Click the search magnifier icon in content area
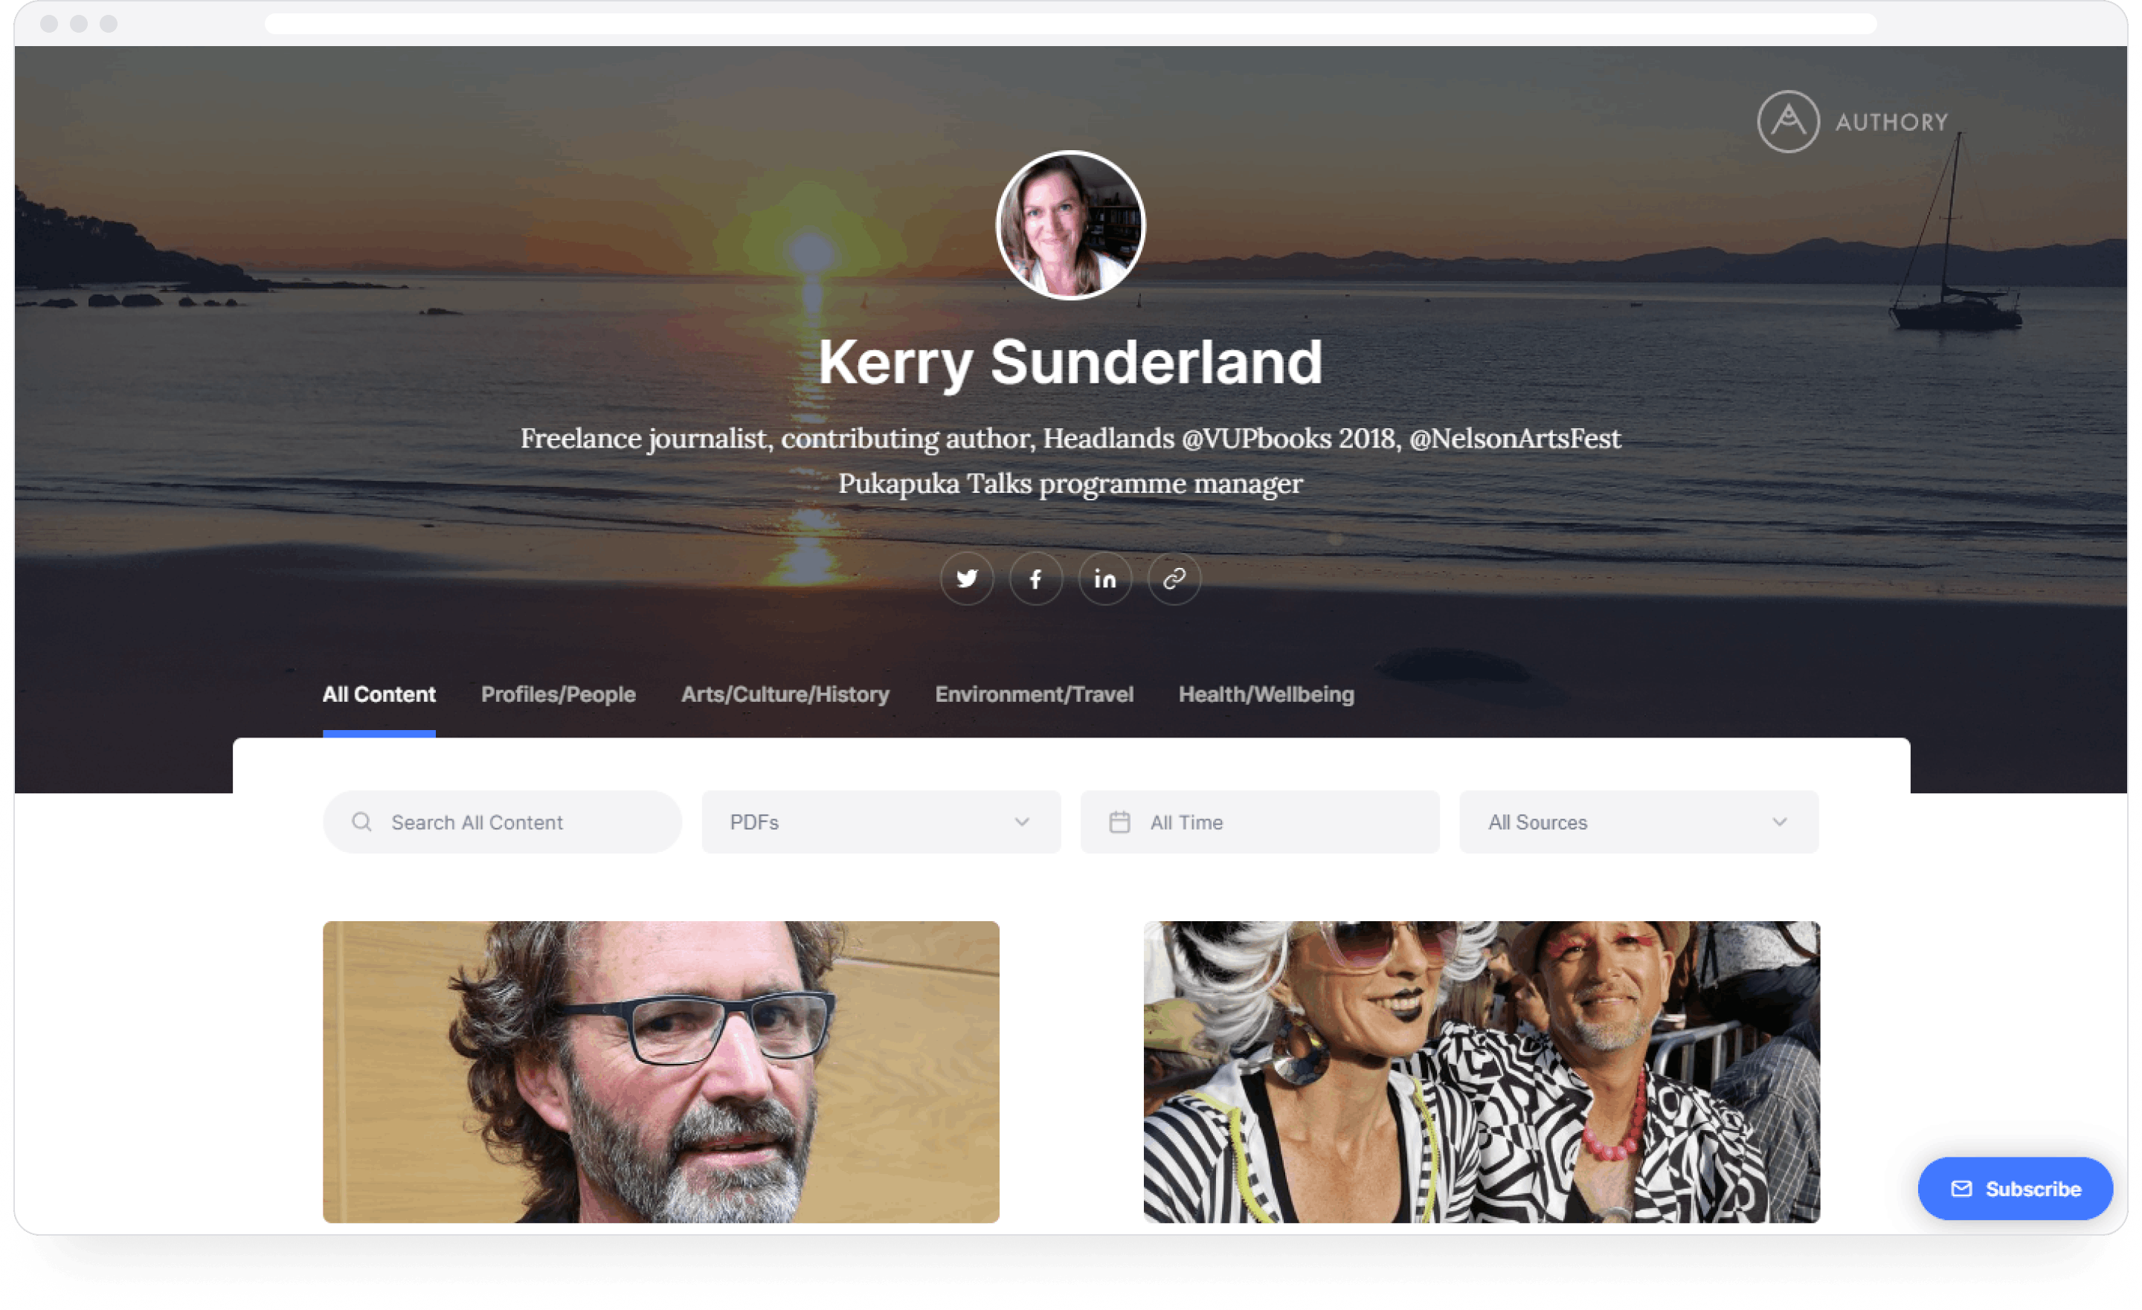The width and height of the screenshot is (2142, 1310). coord(363,821)
